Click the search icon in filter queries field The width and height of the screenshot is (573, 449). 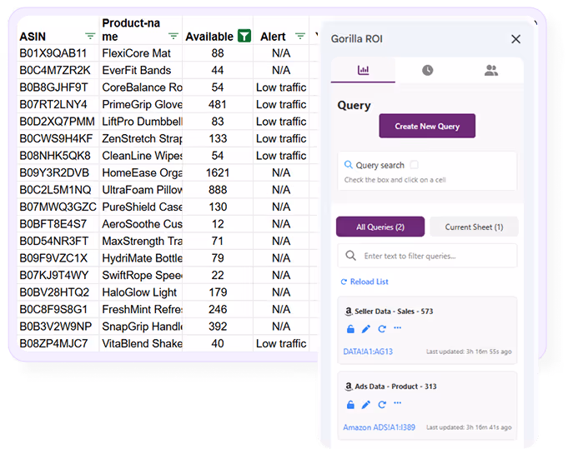point(351,256)
